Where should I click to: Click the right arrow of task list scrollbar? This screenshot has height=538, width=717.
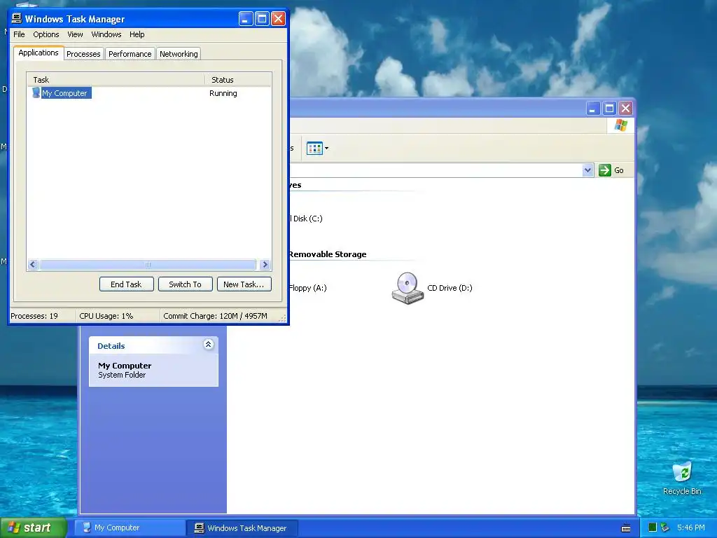click(x=265, y=264)
